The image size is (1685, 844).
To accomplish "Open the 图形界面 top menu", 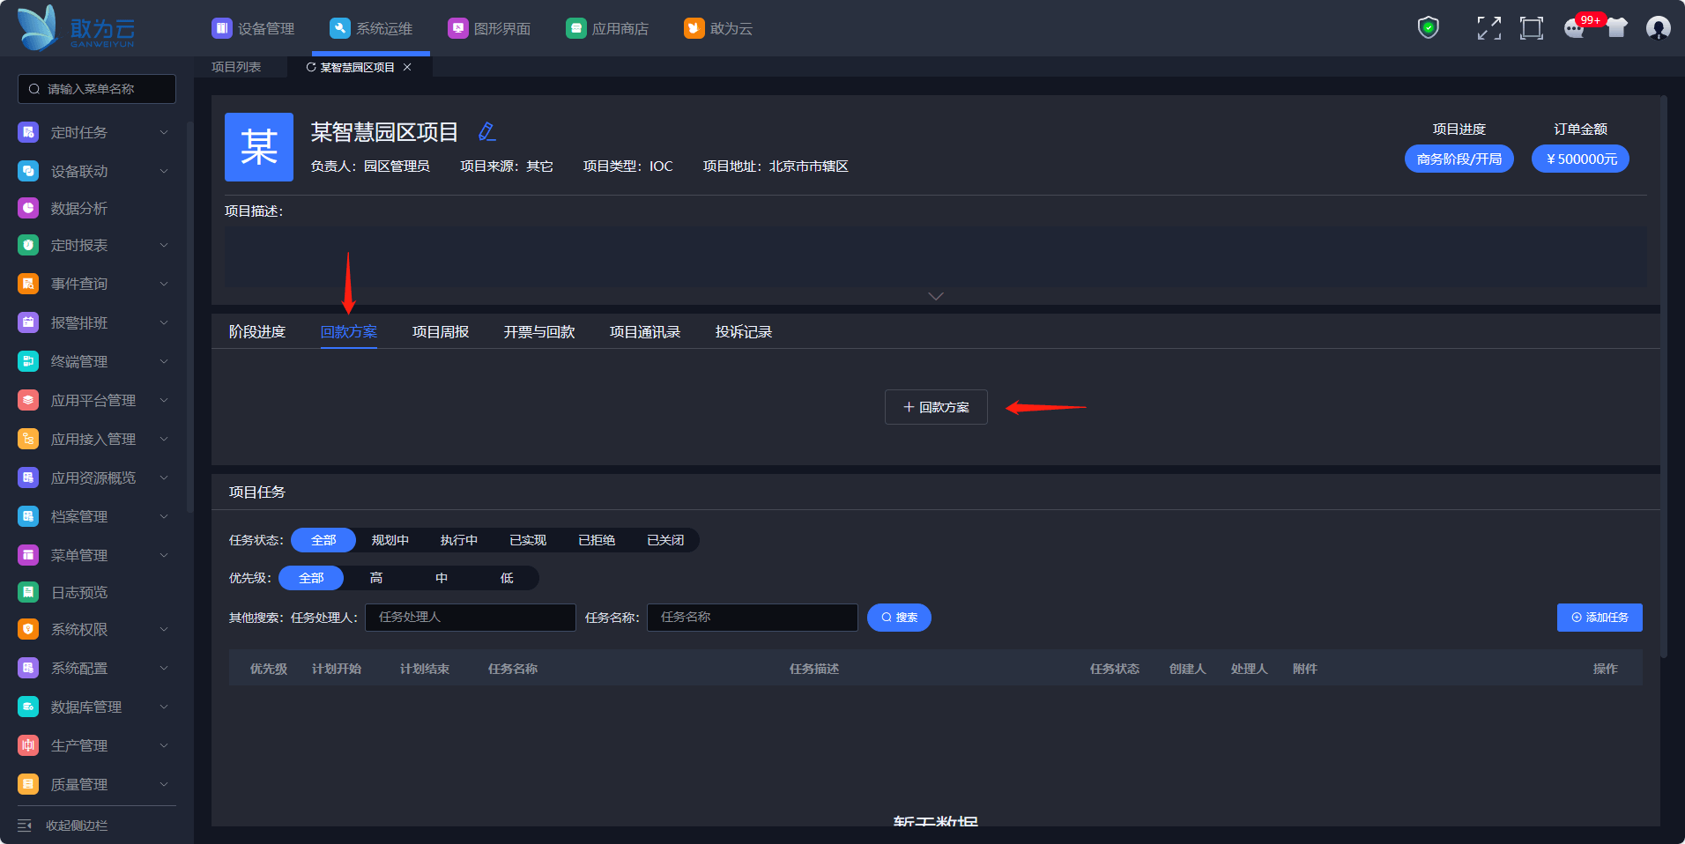I will 489,28.
